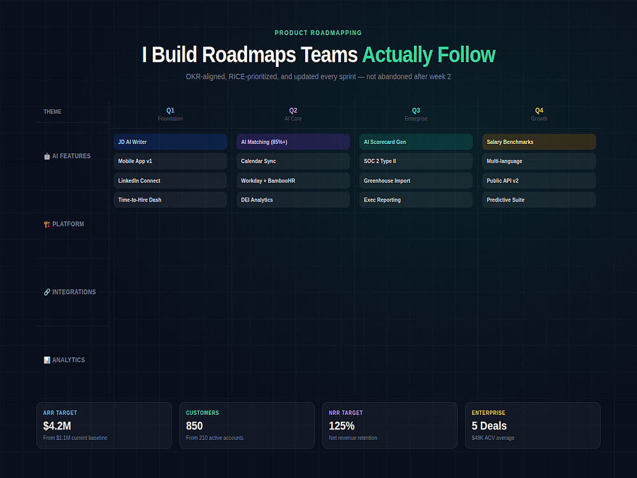This screenshot has width=637, height=478.
Task: Open the Multi-language card
Action: 539,161
